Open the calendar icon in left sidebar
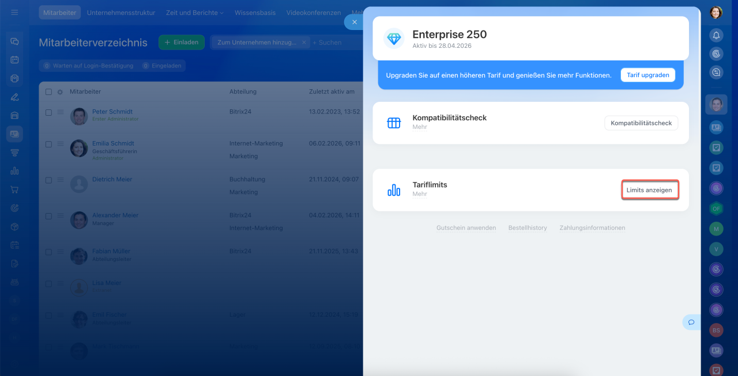This screenshot has width=738, height=376. point(14,60)
